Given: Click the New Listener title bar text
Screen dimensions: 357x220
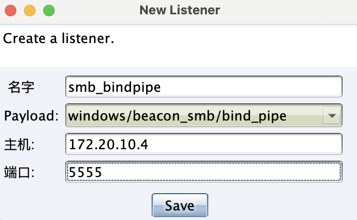Looking at the screenshot, I should tap(180, 10).
